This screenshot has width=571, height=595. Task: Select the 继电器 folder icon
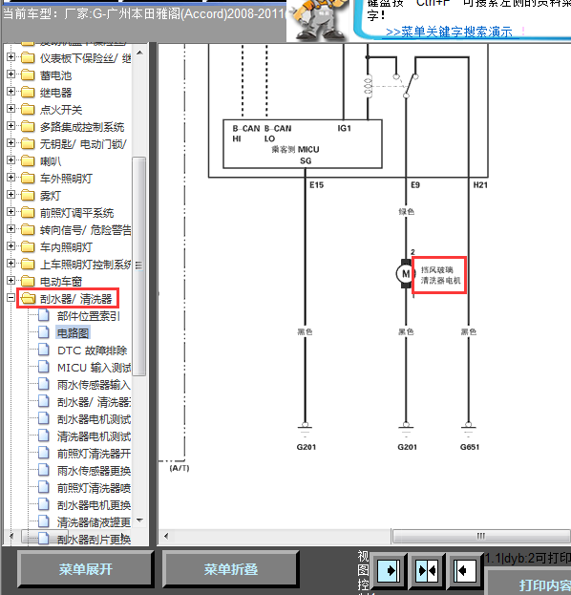[28, 93]
